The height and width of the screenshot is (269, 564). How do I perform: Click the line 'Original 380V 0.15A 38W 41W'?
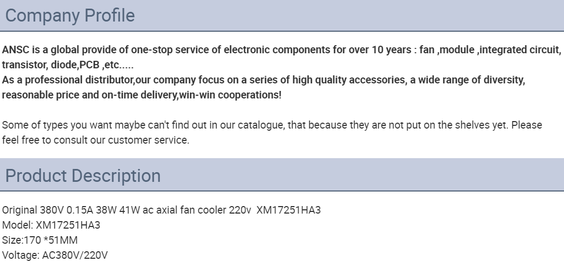coord(161,210)
